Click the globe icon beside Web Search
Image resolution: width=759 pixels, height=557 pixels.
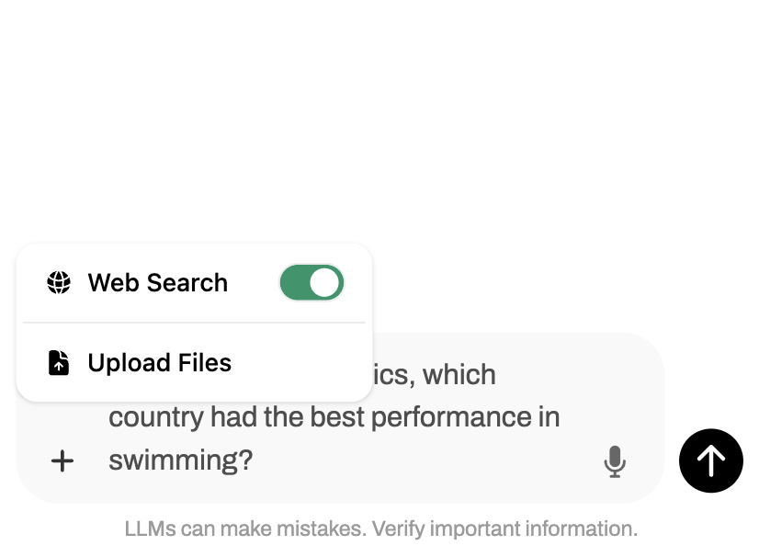point(59,283)
